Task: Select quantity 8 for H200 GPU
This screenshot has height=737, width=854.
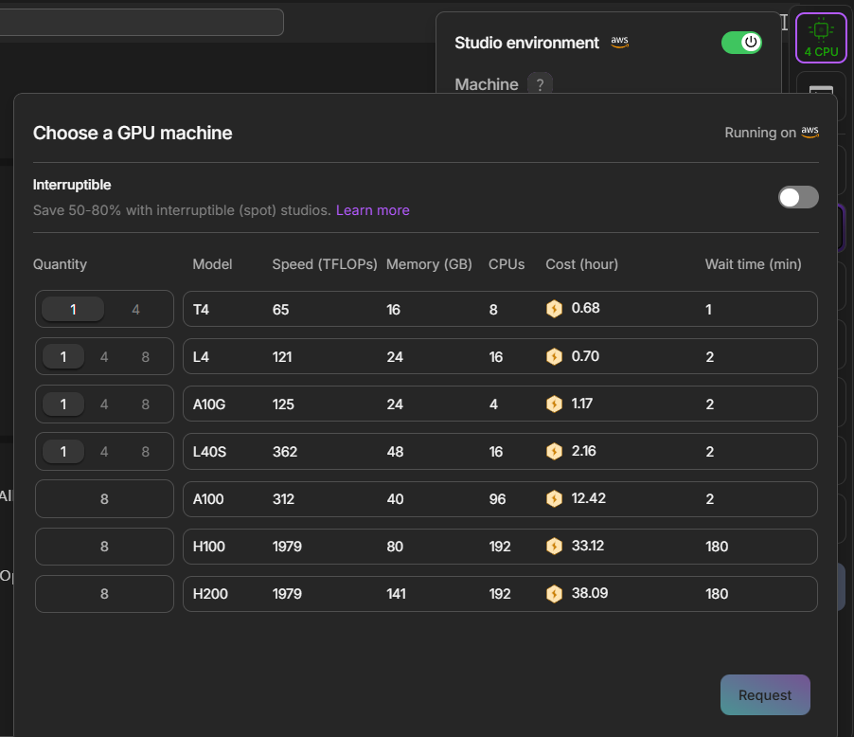Action: (x=104, y=594)
